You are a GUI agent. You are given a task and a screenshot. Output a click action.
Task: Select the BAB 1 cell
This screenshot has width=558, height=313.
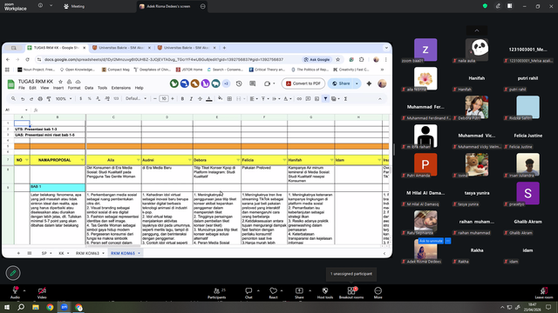tap(58, 187)
